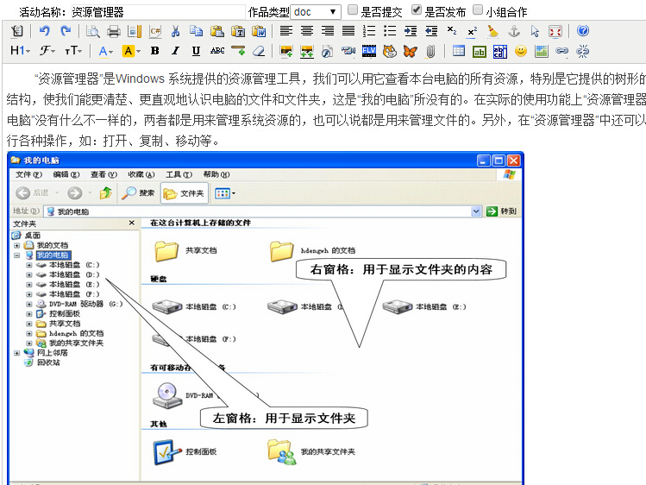Increase the paragraph indent
This screenshot has height=485, width=646.
click(x=411, y=31)
